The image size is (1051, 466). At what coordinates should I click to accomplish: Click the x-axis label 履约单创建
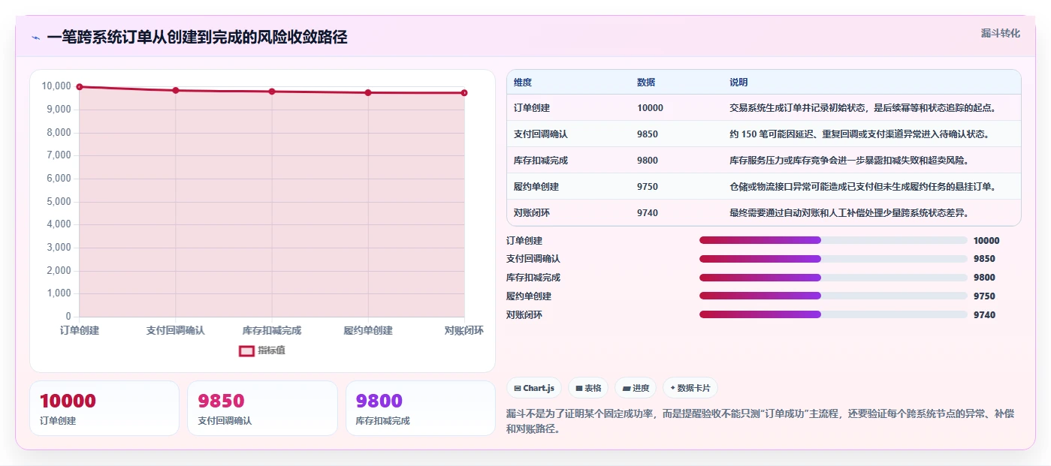click(x=368, y=330)
